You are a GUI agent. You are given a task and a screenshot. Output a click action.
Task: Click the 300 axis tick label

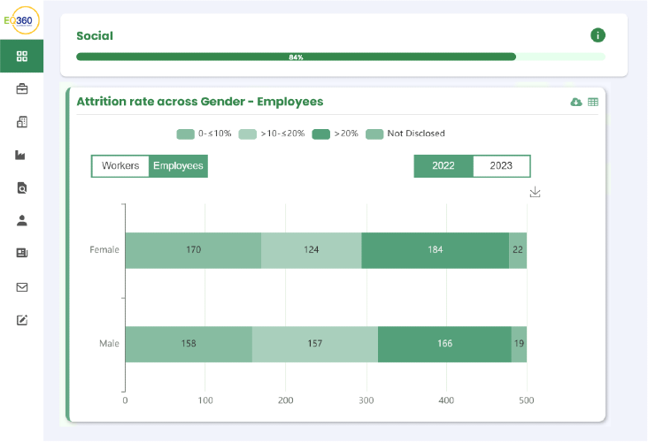click(x=366, y=400)
